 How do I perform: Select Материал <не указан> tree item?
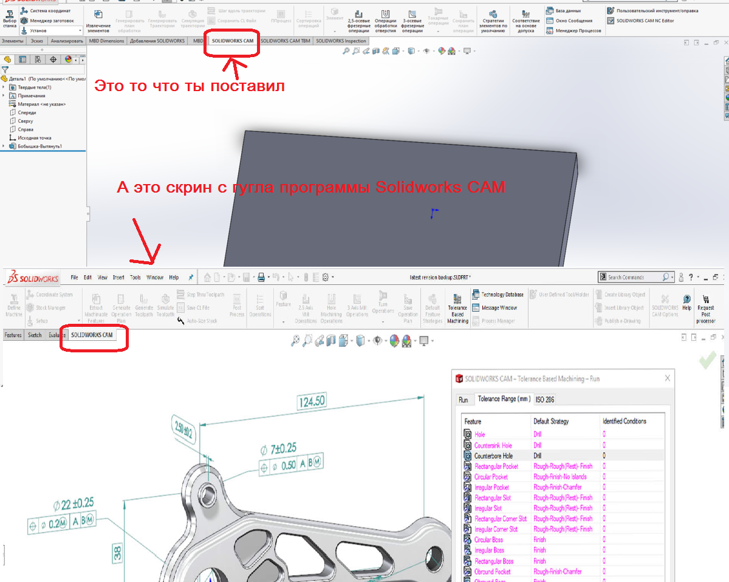[x=38, y=104]
